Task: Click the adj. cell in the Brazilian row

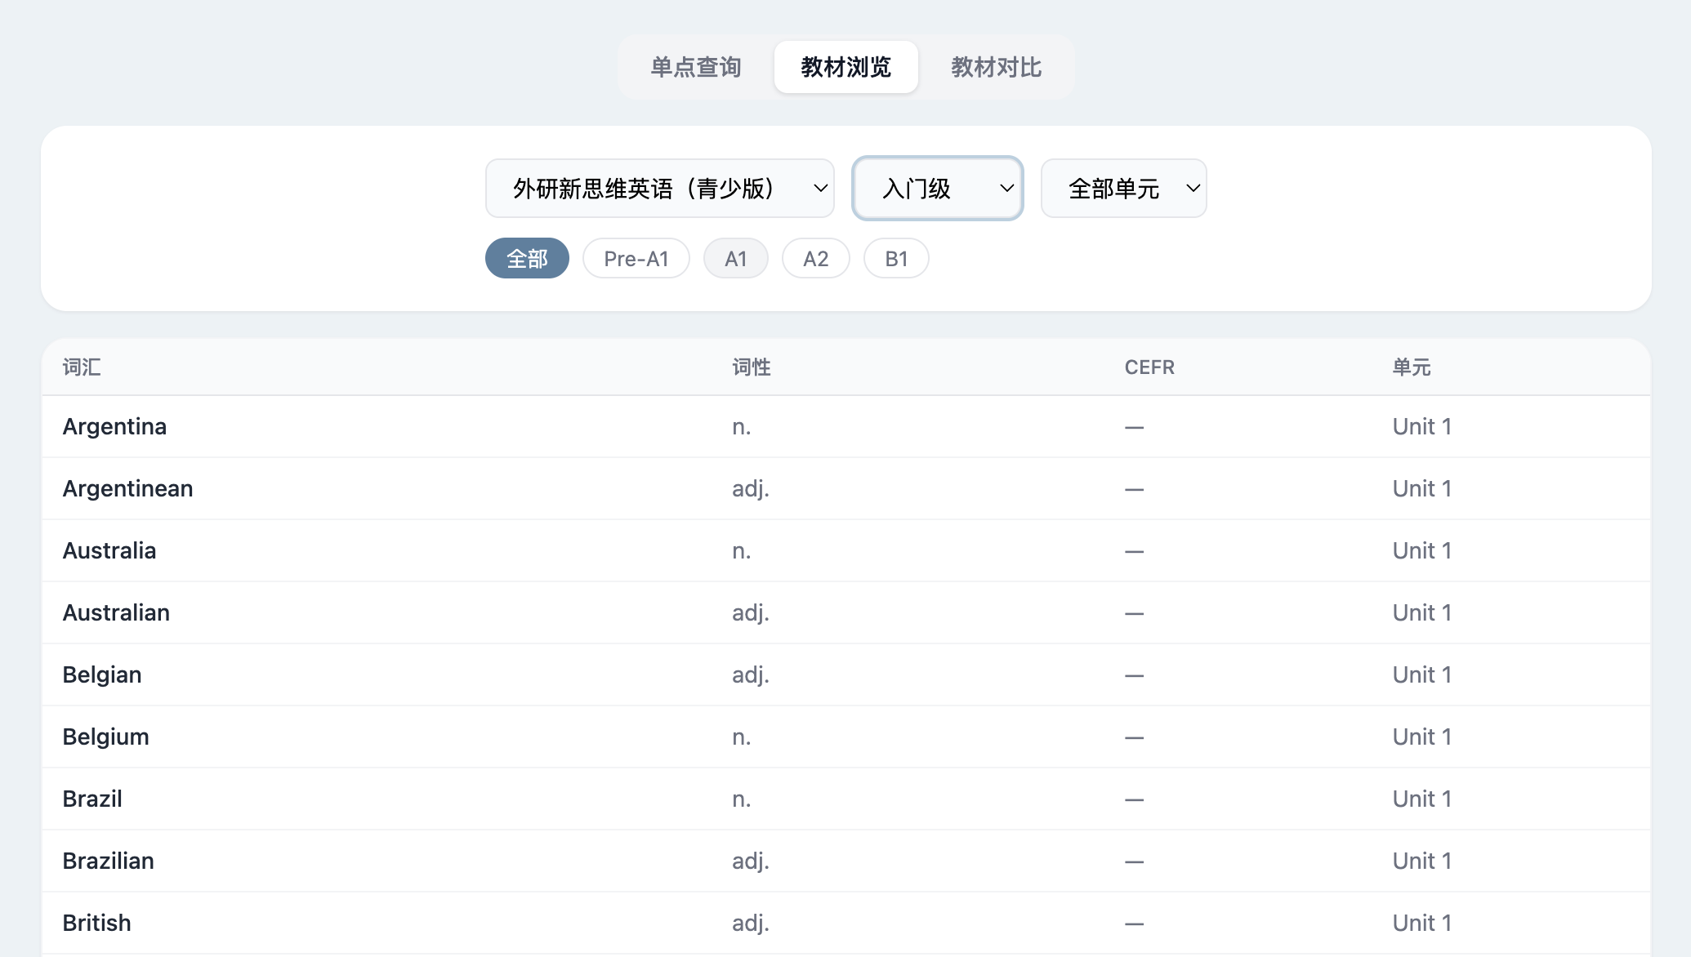Action: point(750,861)
